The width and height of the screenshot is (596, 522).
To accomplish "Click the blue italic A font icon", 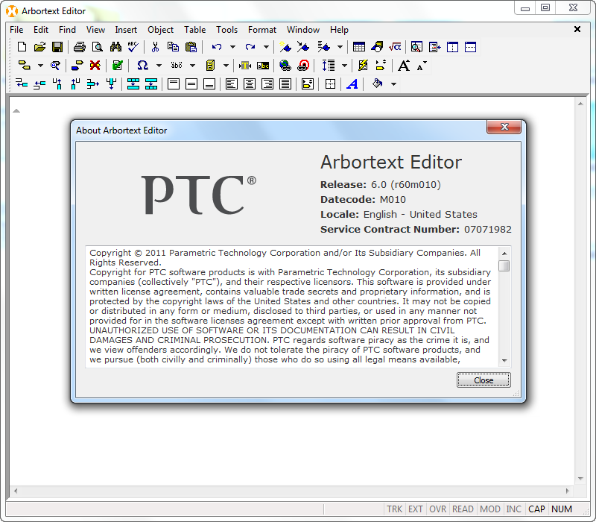I will [x=352, y=84].
